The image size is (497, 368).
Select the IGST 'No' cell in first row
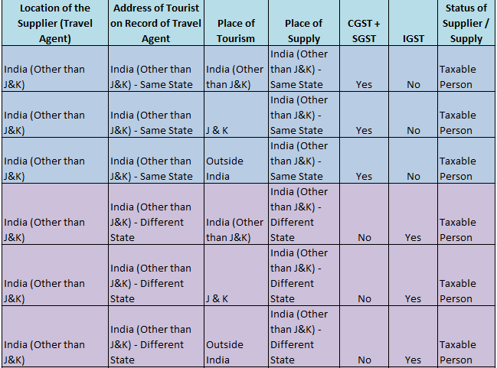click(414, 84)
